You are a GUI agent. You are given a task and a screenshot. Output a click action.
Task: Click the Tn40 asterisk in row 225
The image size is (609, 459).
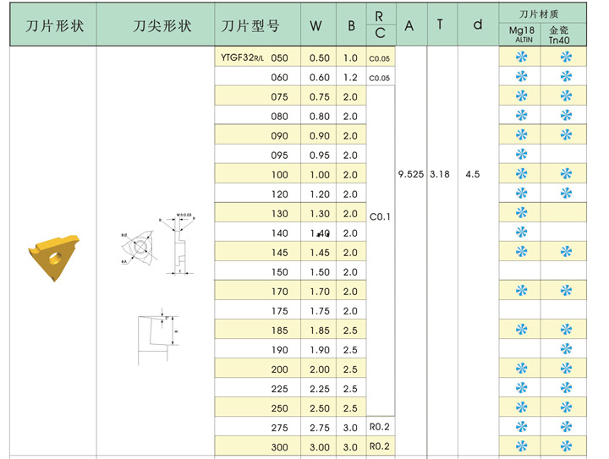[566, 388]
